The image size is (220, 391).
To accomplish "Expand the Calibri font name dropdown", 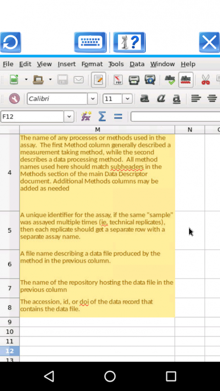I will click(x=93, y=99).
